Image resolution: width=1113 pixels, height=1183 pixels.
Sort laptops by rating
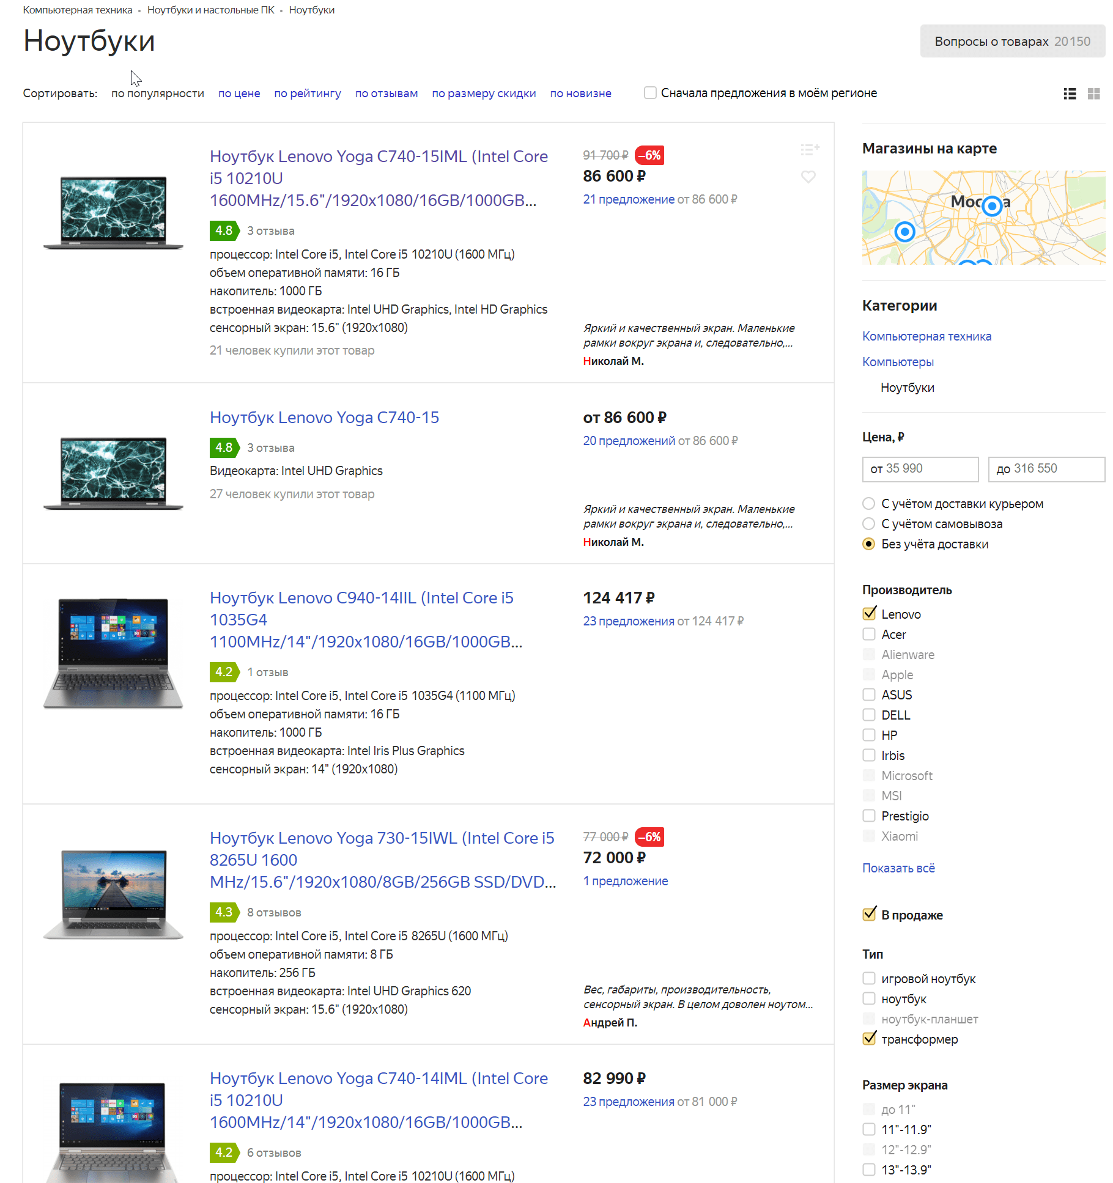(x=308, y=94)
